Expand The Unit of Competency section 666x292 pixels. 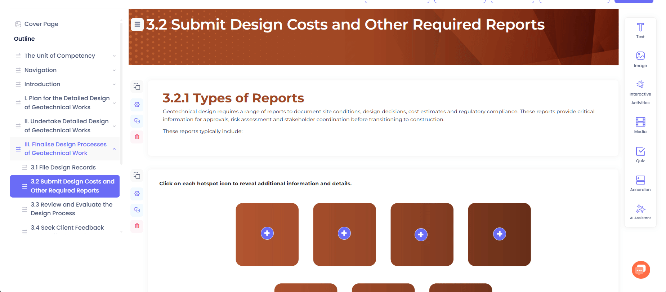tap(114, 56)
